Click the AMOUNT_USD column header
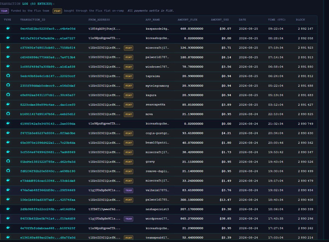The height and width of the screenshot is (242, 329). (x=220, y=20)
